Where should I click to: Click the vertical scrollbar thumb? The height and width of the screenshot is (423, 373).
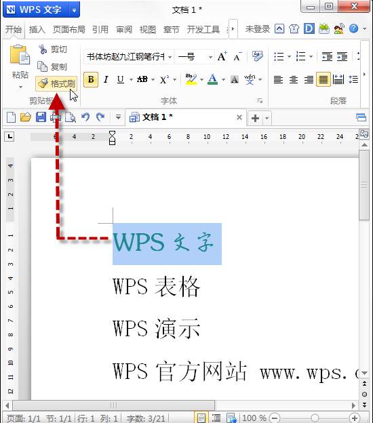pyautogui.click(x=364, y=185)
